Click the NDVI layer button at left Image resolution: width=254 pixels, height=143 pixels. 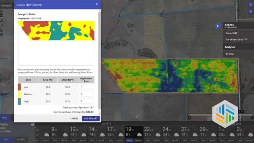pos(4,118)
